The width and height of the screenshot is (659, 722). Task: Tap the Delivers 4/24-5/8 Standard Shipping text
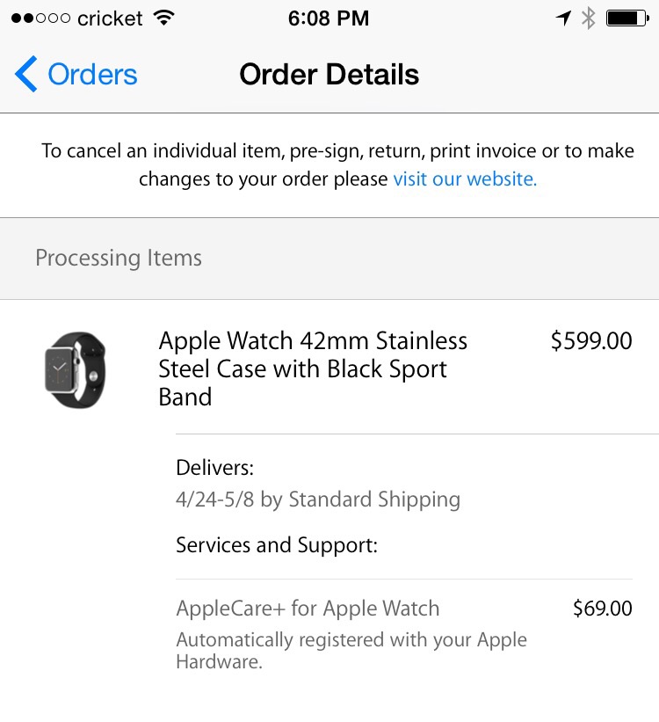point(317,500)
